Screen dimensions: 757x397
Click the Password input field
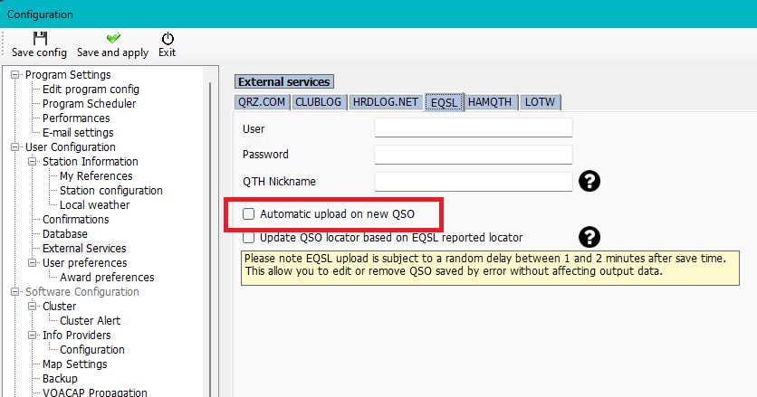[473, 155]
